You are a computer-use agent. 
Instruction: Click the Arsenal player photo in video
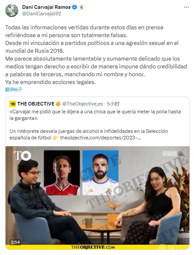pos(62,173)
